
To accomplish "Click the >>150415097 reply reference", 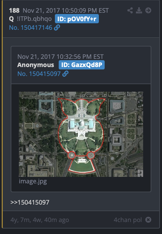I will pyautogui.click(x=30, y=203).
